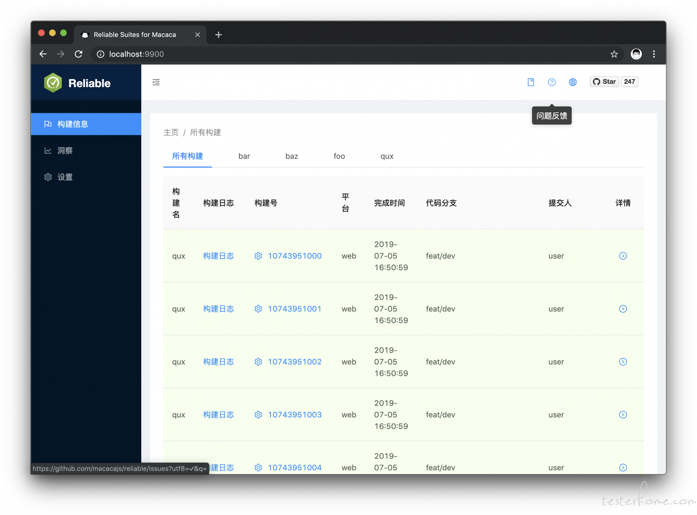Open details arrow for build 10743951000

click(623, 256)
